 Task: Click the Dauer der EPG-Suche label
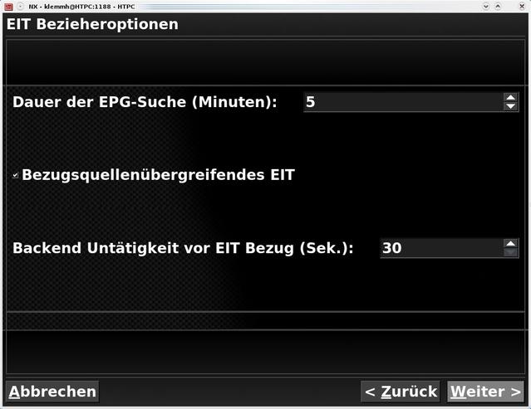(145, 102)
